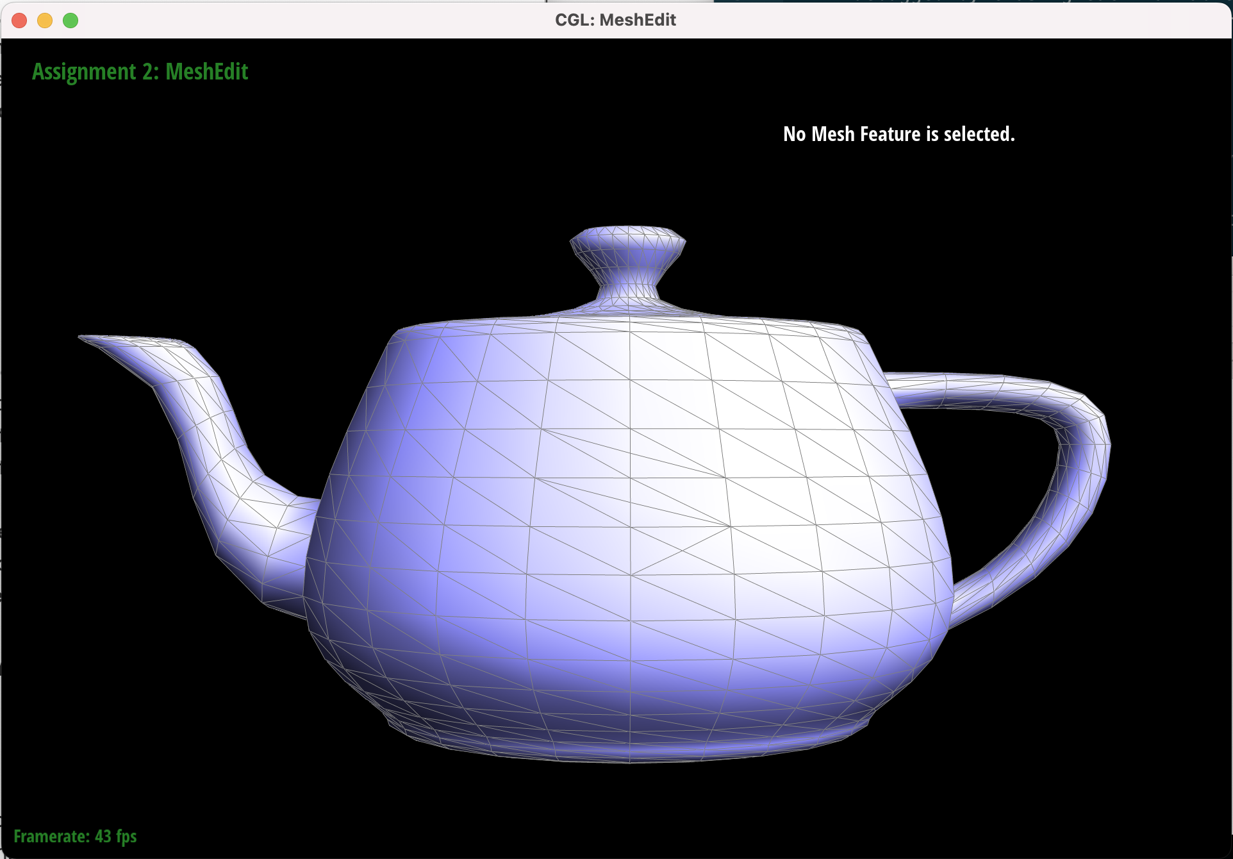Select the teapot handle mesh

1083,449
